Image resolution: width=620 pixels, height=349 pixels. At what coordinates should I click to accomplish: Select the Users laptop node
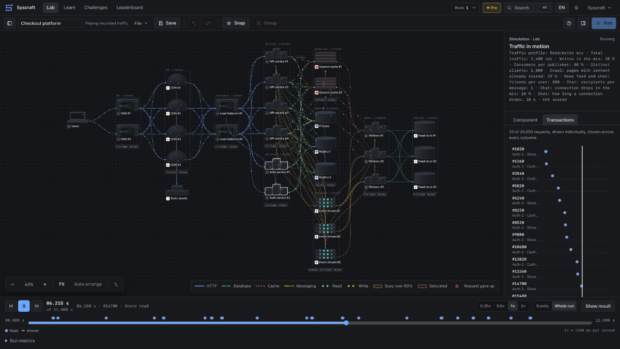click(x=78, y=119)
